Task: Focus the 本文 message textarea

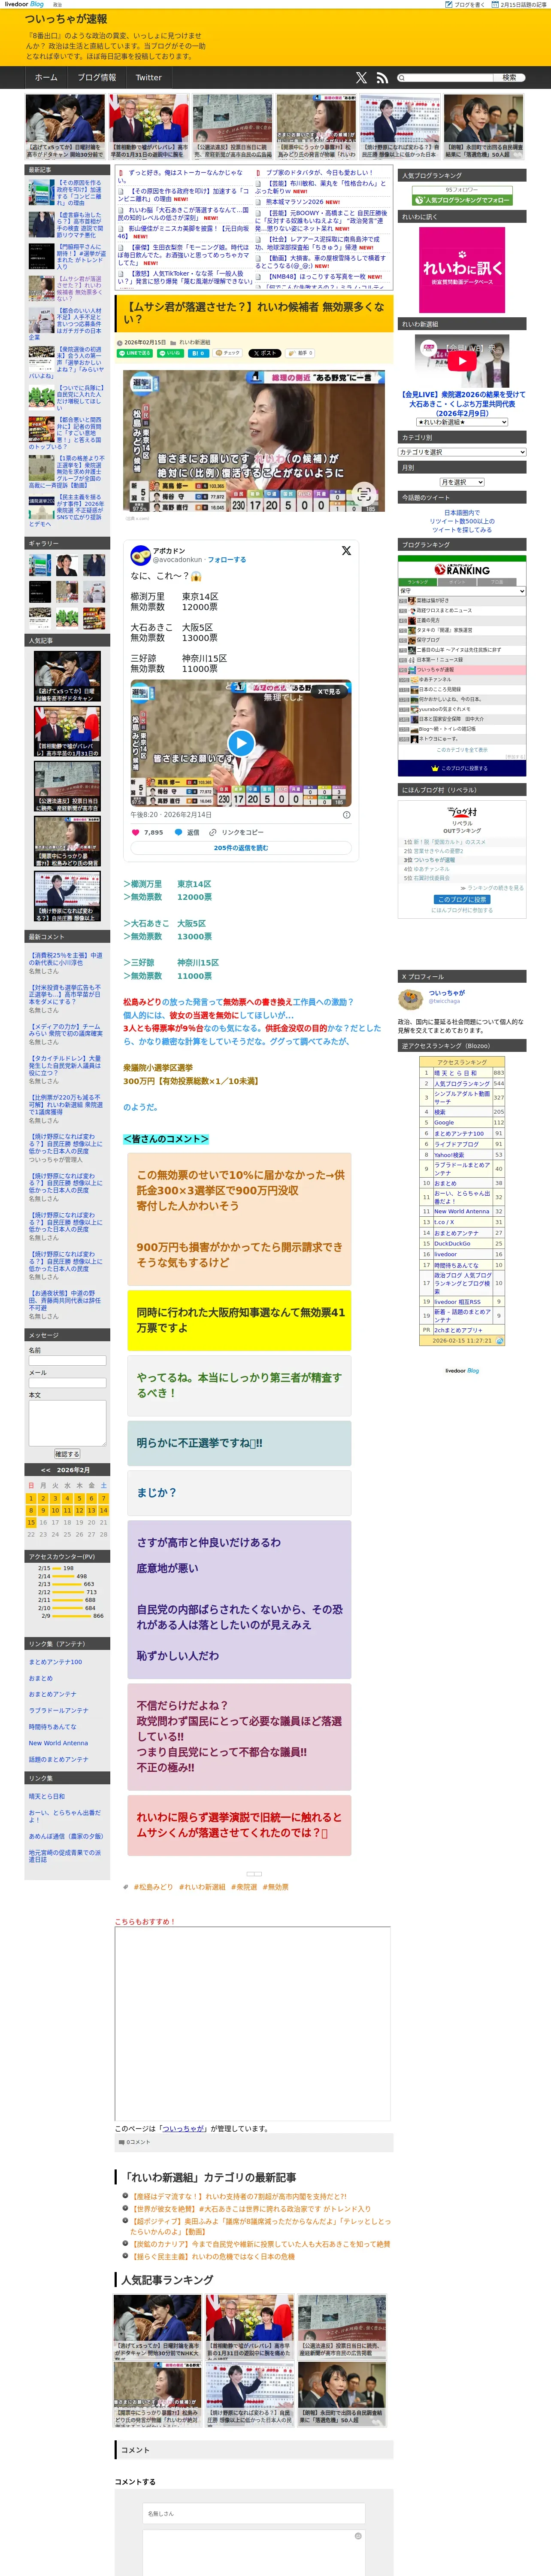Action: [x=67, y=1423]
